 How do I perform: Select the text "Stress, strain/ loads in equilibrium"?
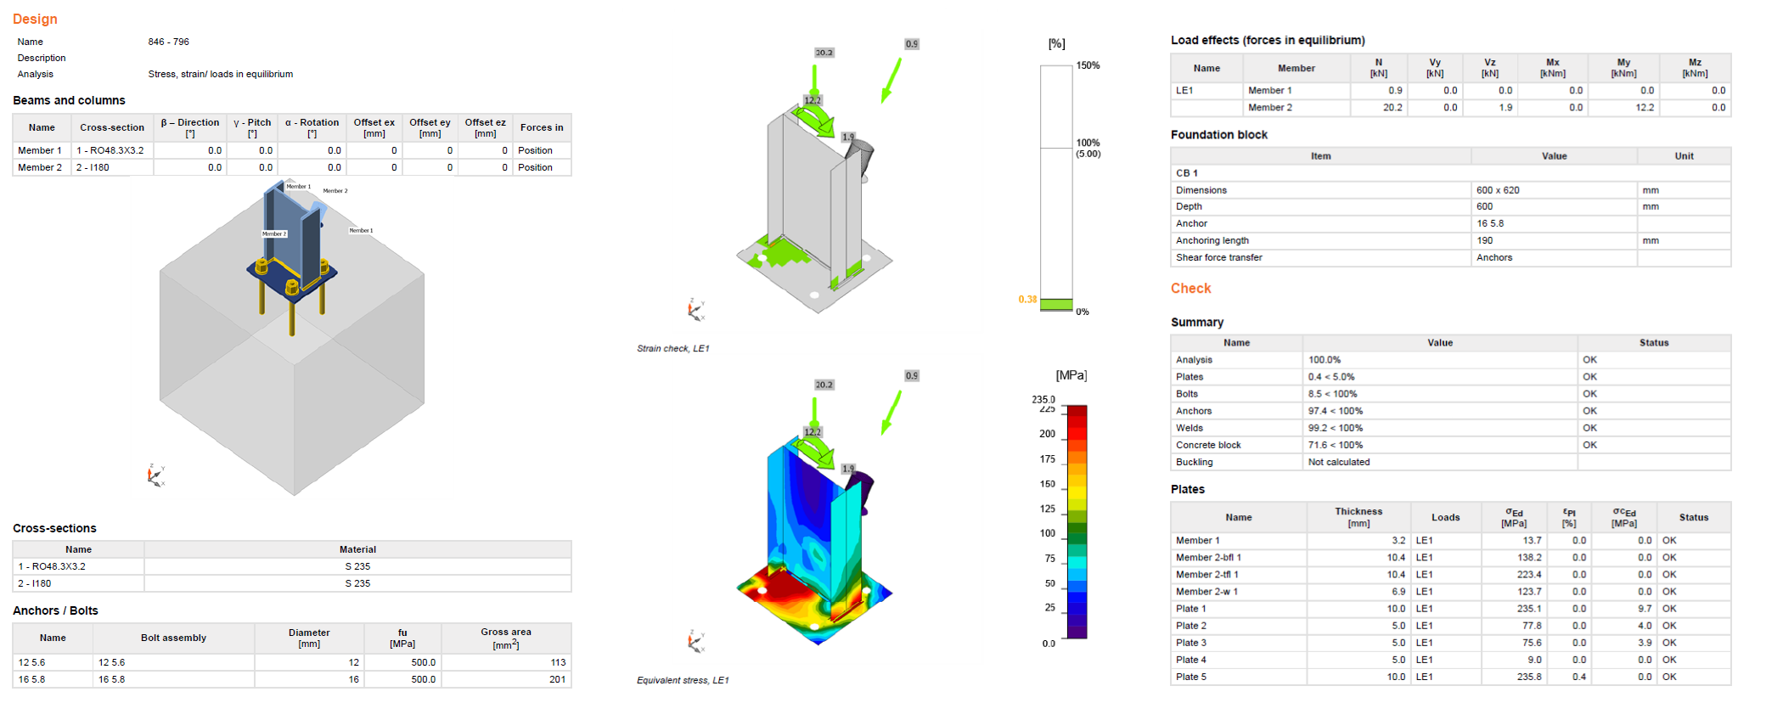coord(221,74)
